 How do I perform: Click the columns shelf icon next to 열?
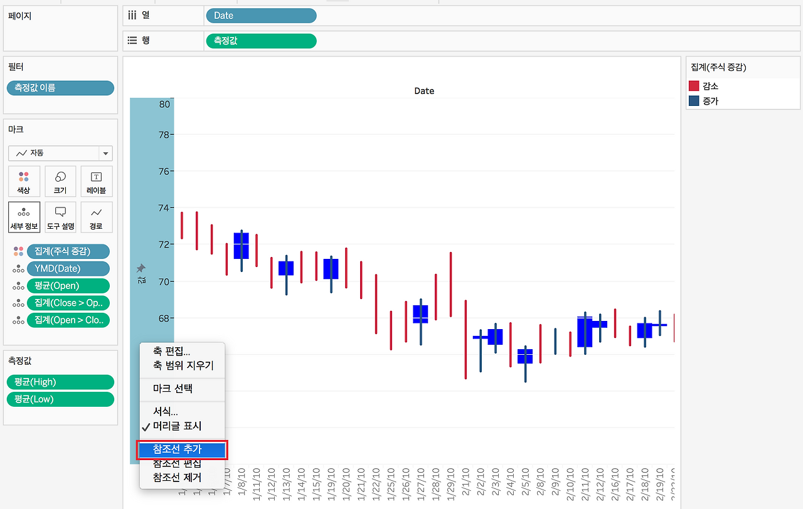(132, 16)
